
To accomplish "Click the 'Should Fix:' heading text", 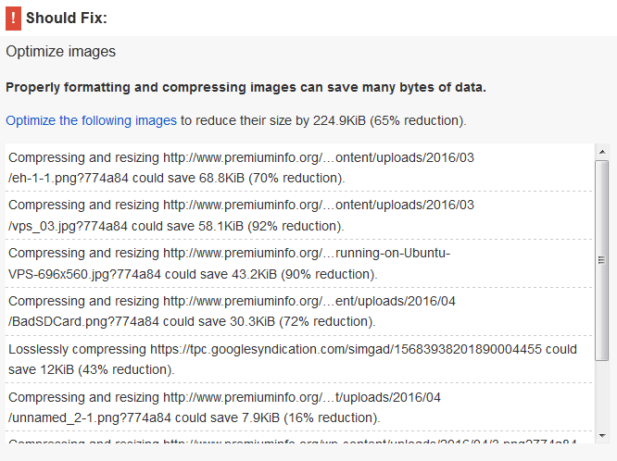I will point(67,19).
